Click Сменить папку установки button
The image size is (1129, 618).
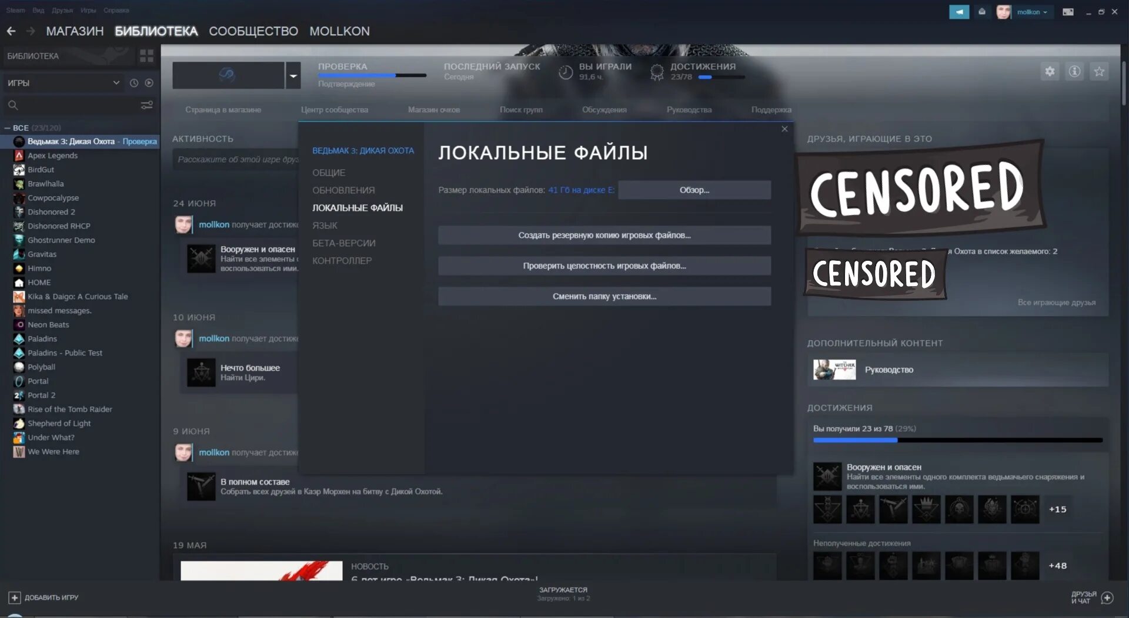[604, 297]
